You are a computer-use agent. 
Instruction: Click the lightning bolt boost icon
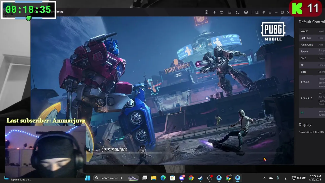(x=214, y=12)
